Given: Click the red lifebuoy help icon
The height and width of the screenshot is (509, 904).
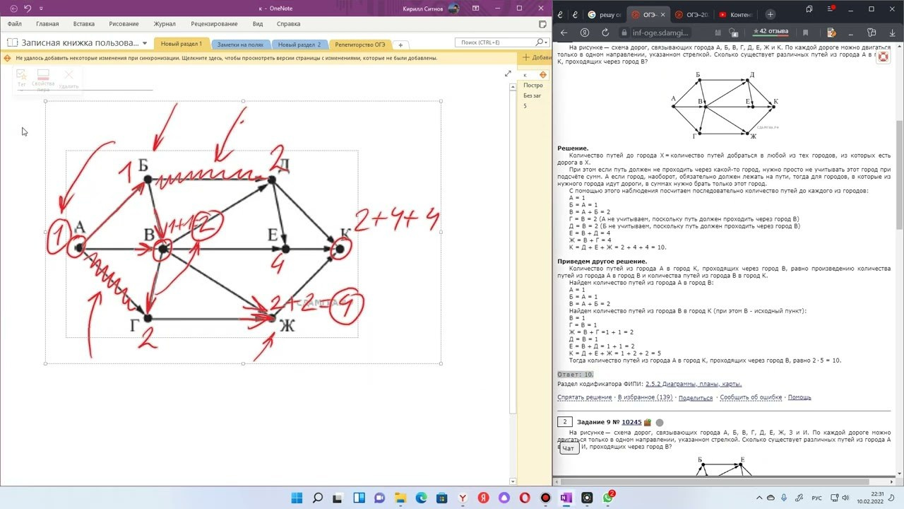Looking at the screenshot, I should [x=882, y=57].
